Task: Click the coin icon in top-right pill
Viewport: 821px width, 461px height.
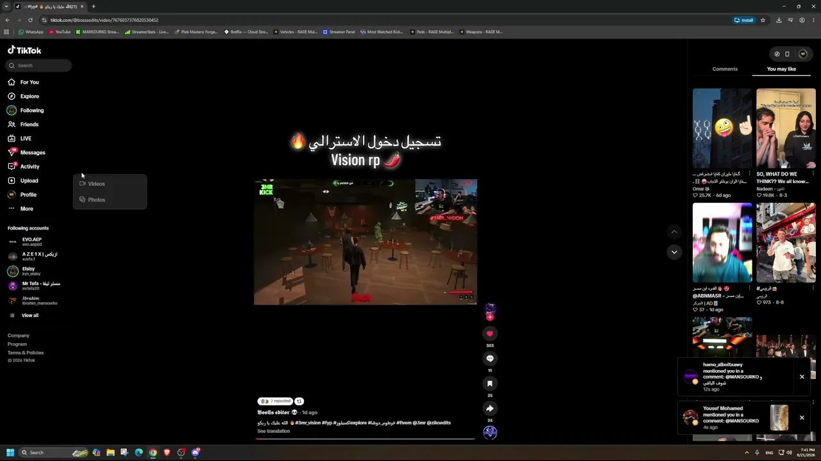Action: [777, 54]
